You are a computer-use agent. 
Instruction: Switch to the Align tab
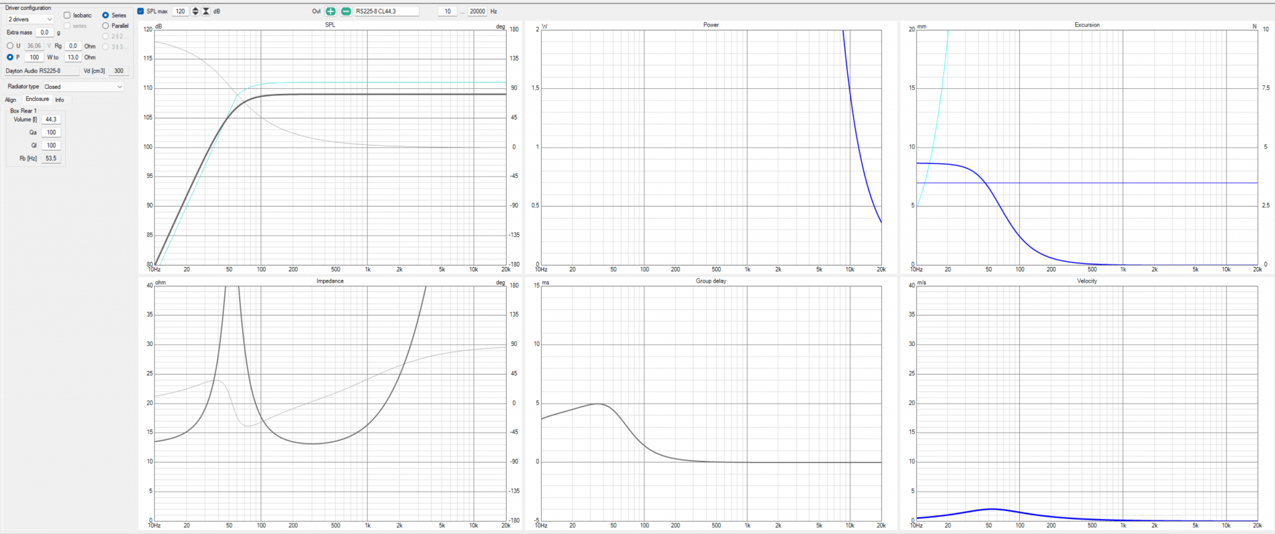click(x=11, y=100)
